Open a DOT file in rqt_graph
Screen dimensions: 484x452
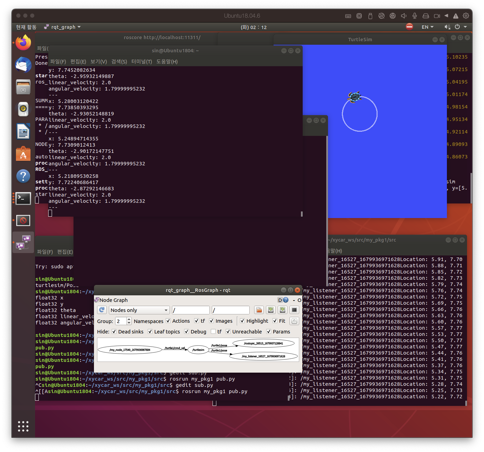click(259, 310)
